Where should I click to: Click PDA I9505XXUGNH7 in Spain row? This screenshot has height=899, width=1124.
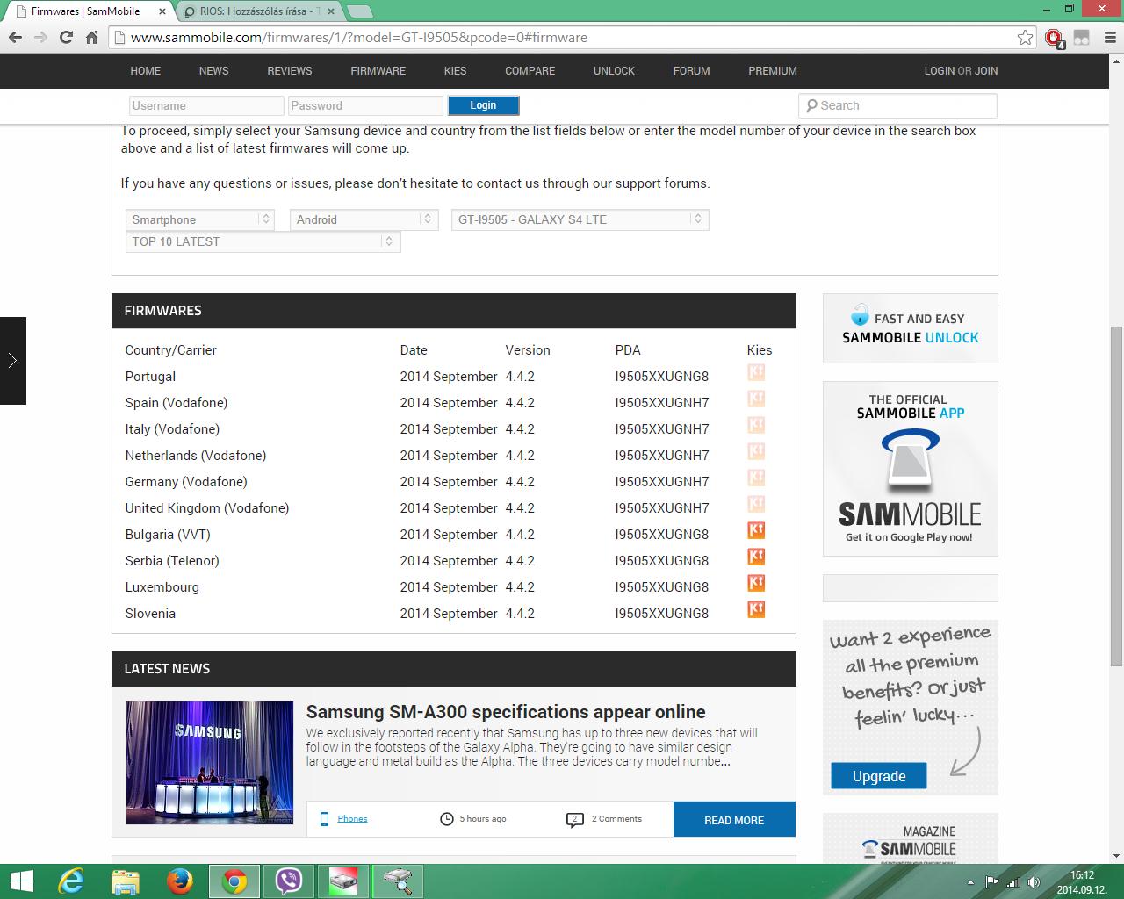point(662,403)
